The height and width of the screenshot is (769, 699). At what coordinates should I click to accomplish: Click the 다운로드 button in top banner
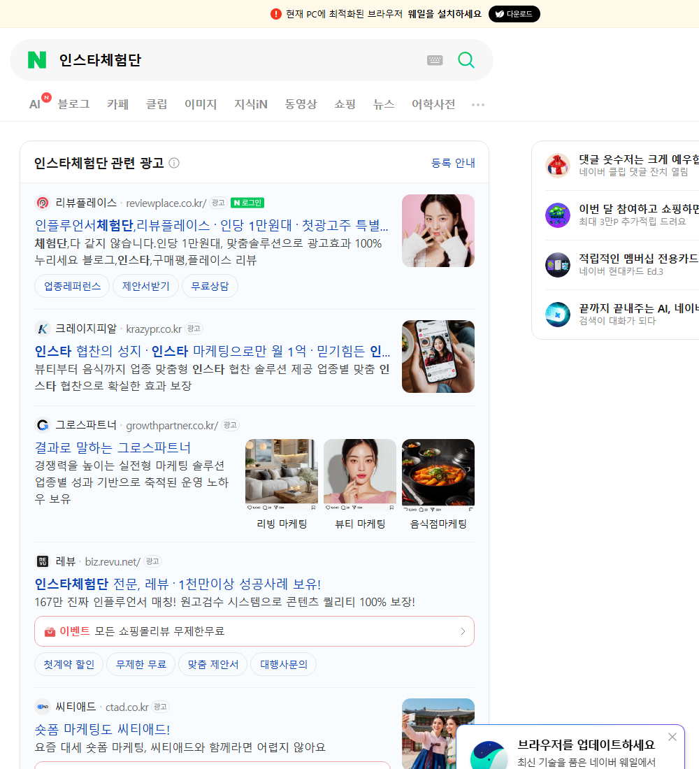tap(514, 14)
